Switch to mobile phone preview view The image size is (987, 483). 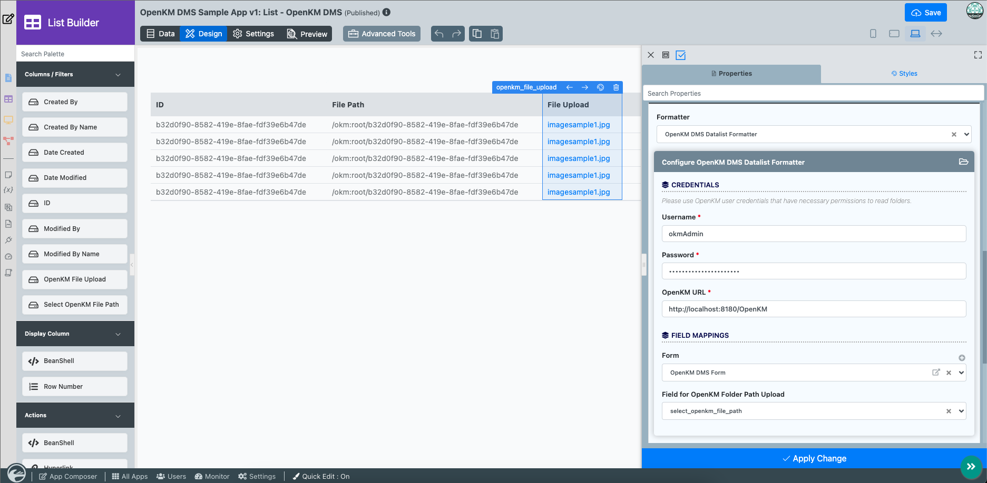[873, 34]
